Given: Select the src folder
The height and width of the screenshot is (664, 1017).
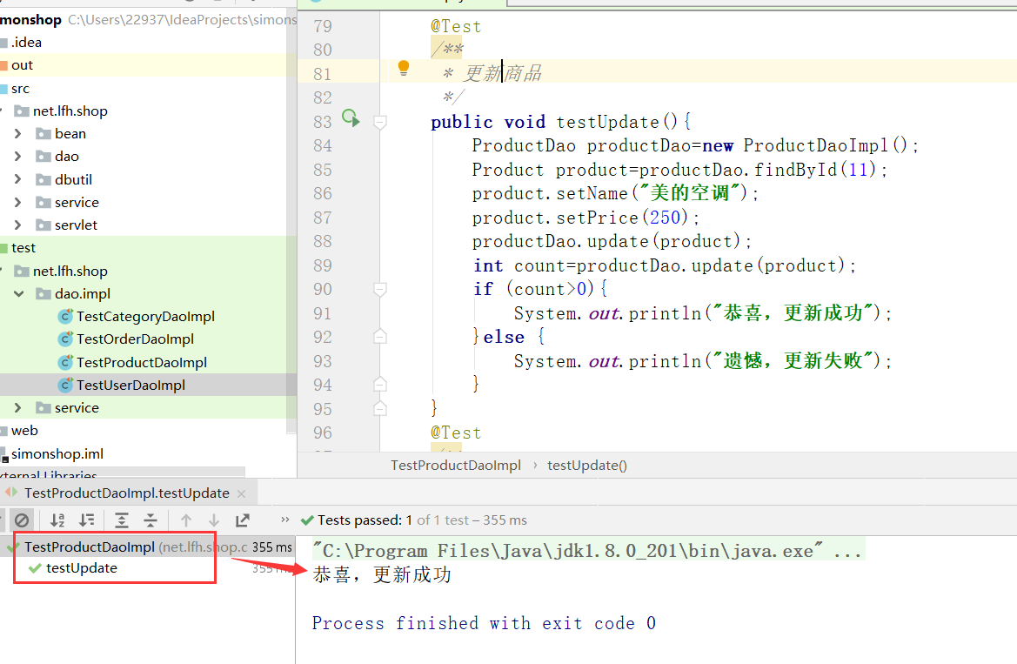Looking at the screenshot, I should (20, 88).
